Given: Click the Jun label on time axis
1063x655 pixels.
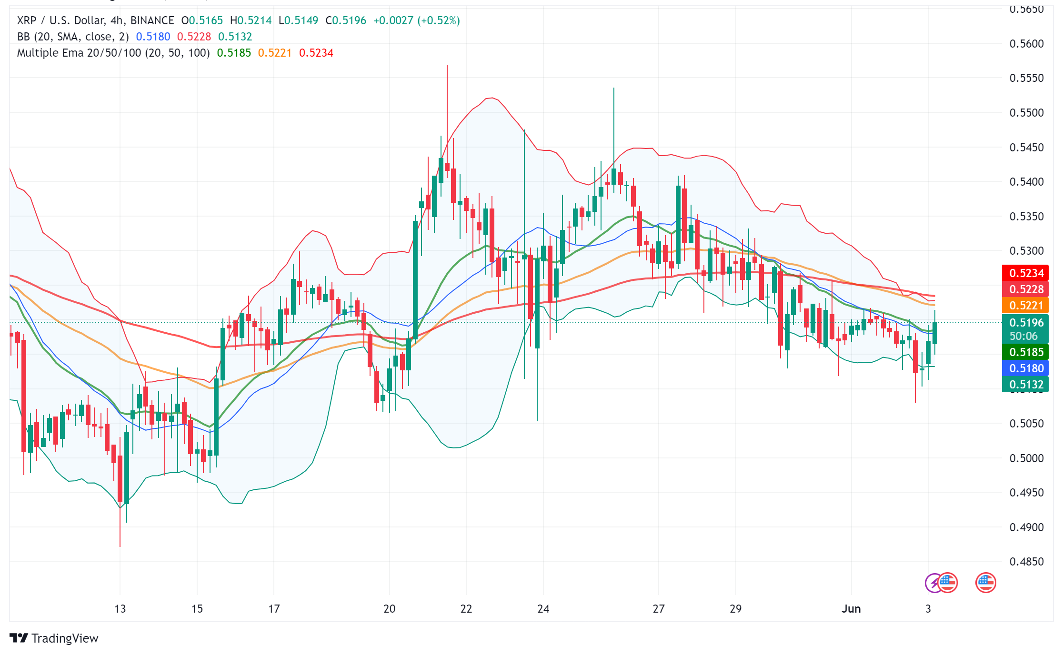Looking at the screenshot, I should (x=851, y=609).
